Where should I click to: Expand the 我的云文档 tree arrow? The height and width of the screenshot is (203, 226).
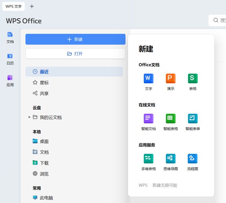click(29, 117)
